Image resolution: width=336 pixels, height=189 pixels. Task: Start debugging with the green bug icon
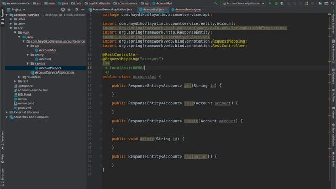pyautogui.click(x=276, y=3)
